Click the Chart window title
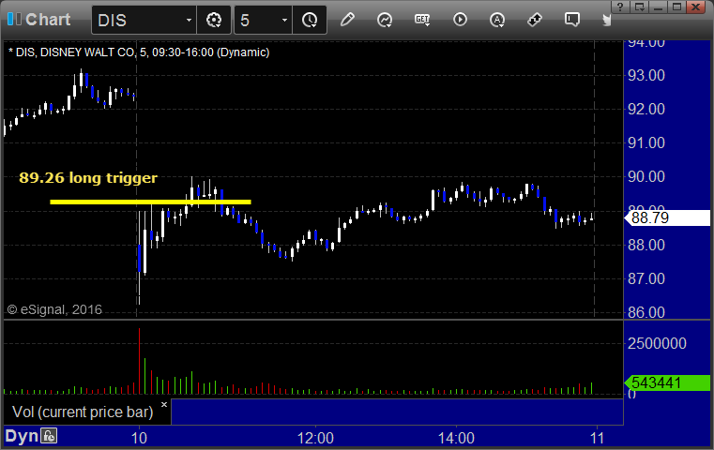This screenshot has height=450, width=714. pos(48,20)
